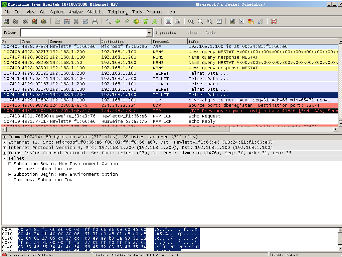Stop the running live capture icon
The width and height of the screenshot is (342, 257).
pos(34,21)
